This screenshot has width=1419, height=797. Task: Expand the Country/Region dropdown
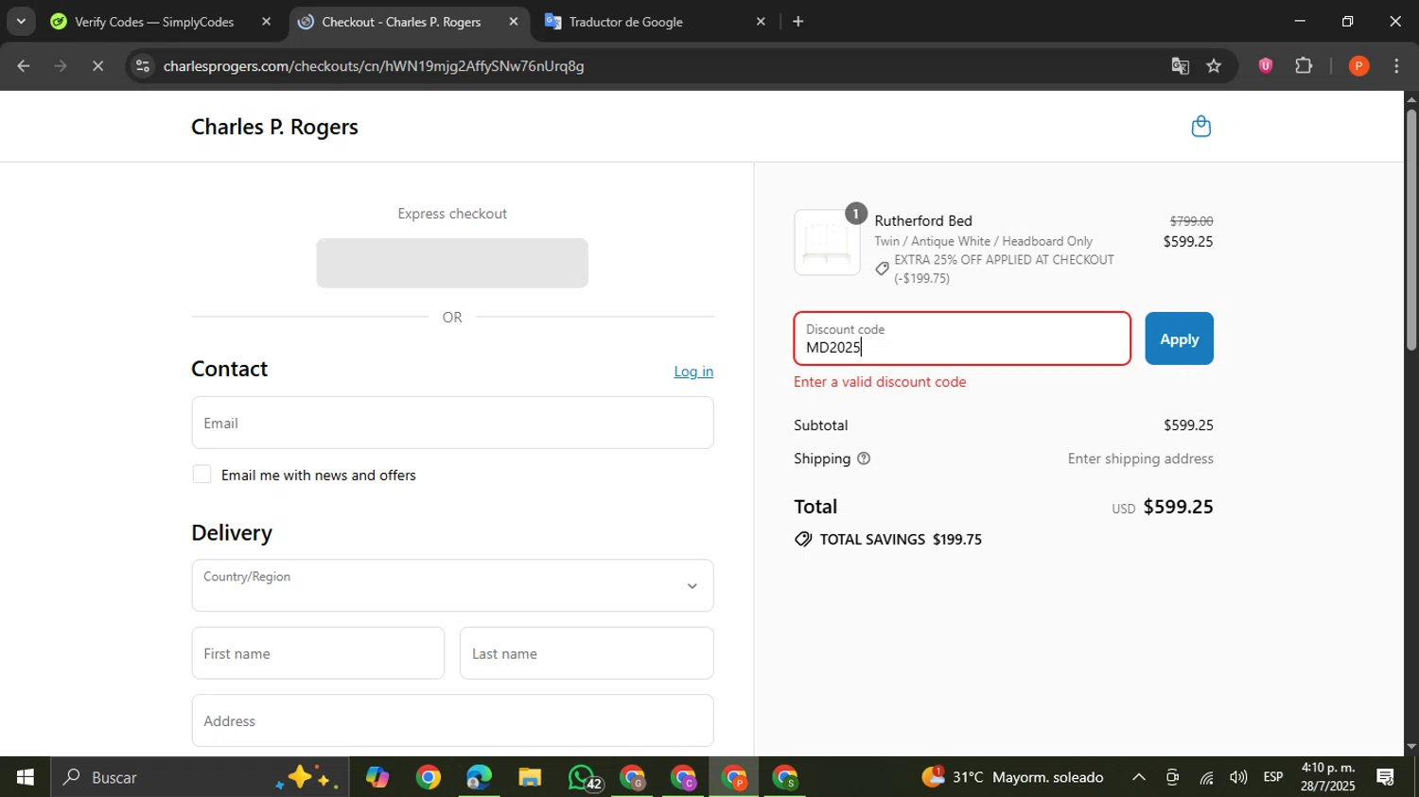[x=452, y=586]
